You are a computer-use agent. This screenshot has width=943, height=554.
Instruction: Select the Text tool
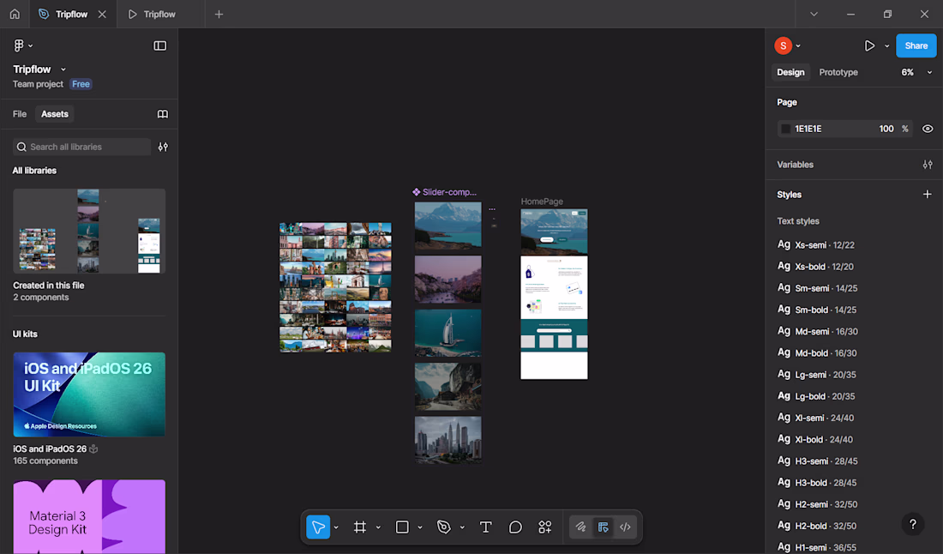[485, 527]
